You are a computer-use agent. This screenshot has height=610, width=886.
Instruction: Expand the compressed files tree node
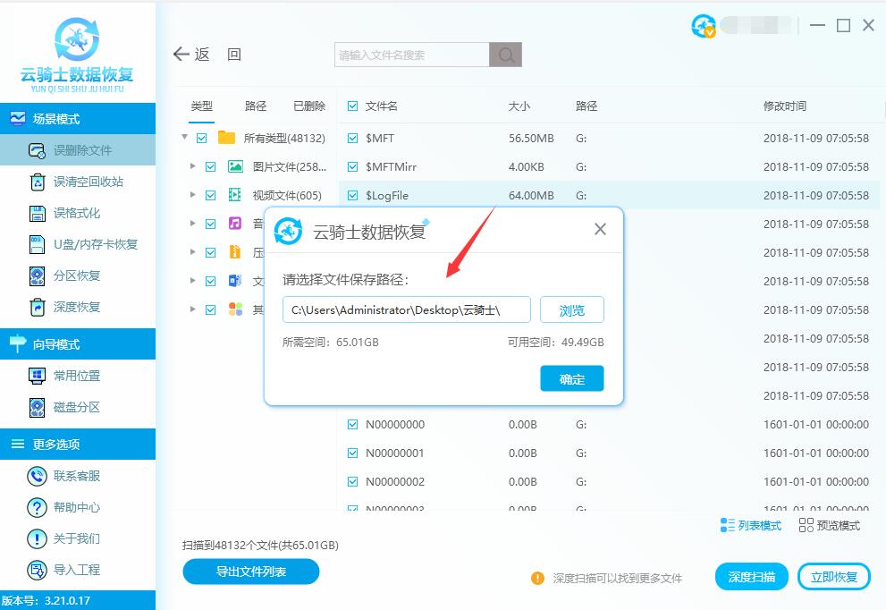point(193,251)
